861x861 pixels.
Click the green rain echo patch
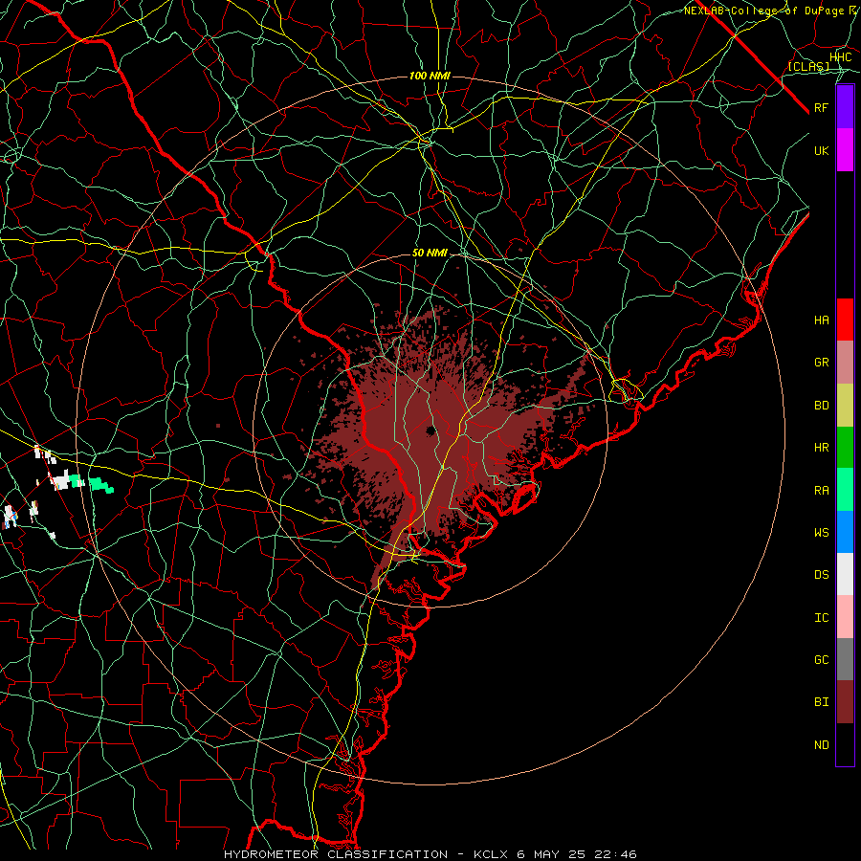click(100, 484)
